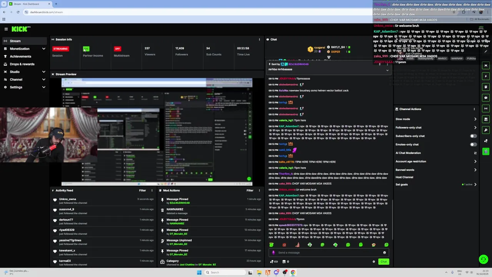Open the Activity Feed Filter
The height and width of the screenshot is (277, 492).
tap(142, 190)
